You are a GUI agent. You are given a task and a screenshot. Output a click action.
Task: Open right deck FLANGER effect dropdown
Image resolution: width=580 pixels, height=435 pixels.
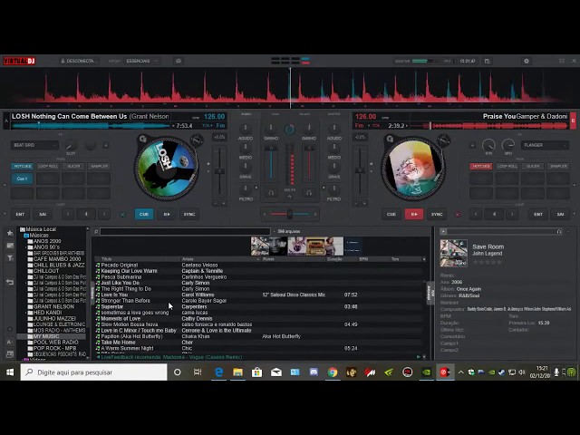point(545,145)
